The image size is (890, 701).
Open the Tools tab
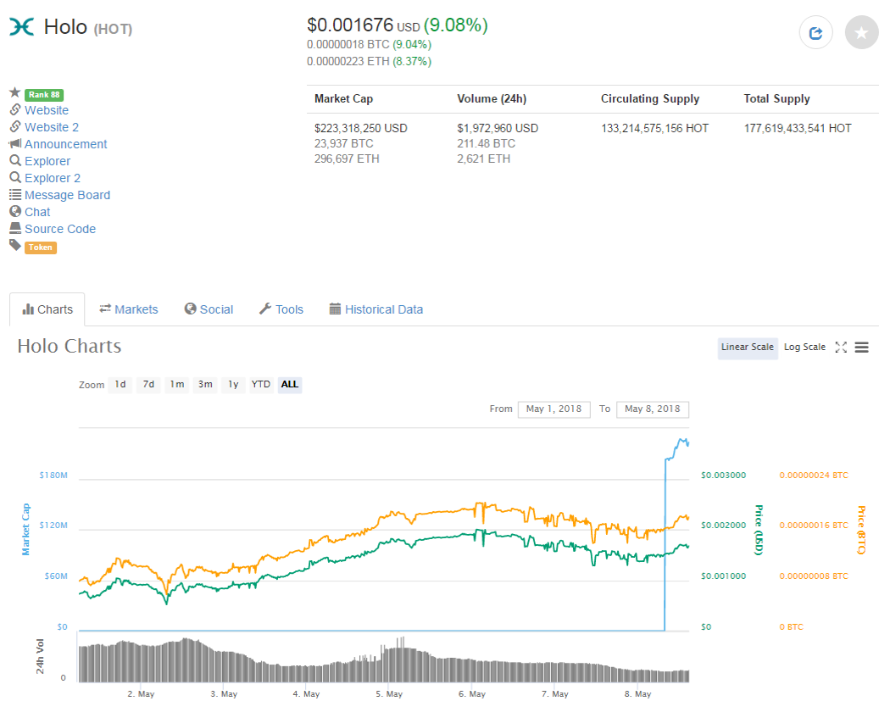tap(281, 309)
